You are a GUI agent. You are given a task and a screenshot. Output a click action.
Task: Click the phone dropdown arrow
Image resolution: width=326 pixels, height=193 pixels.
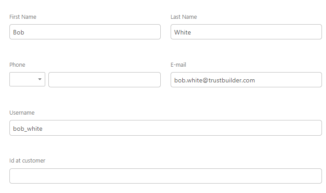coord(40,80)
